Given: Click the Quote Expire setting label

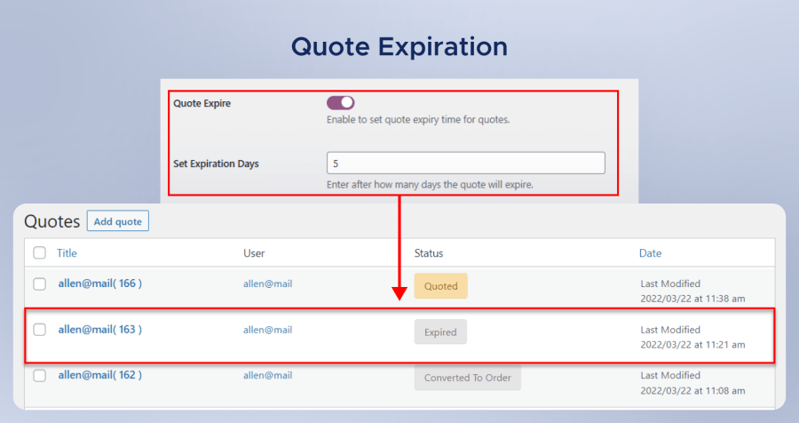Looking at the screenshot, I should (x=202, y=103).
